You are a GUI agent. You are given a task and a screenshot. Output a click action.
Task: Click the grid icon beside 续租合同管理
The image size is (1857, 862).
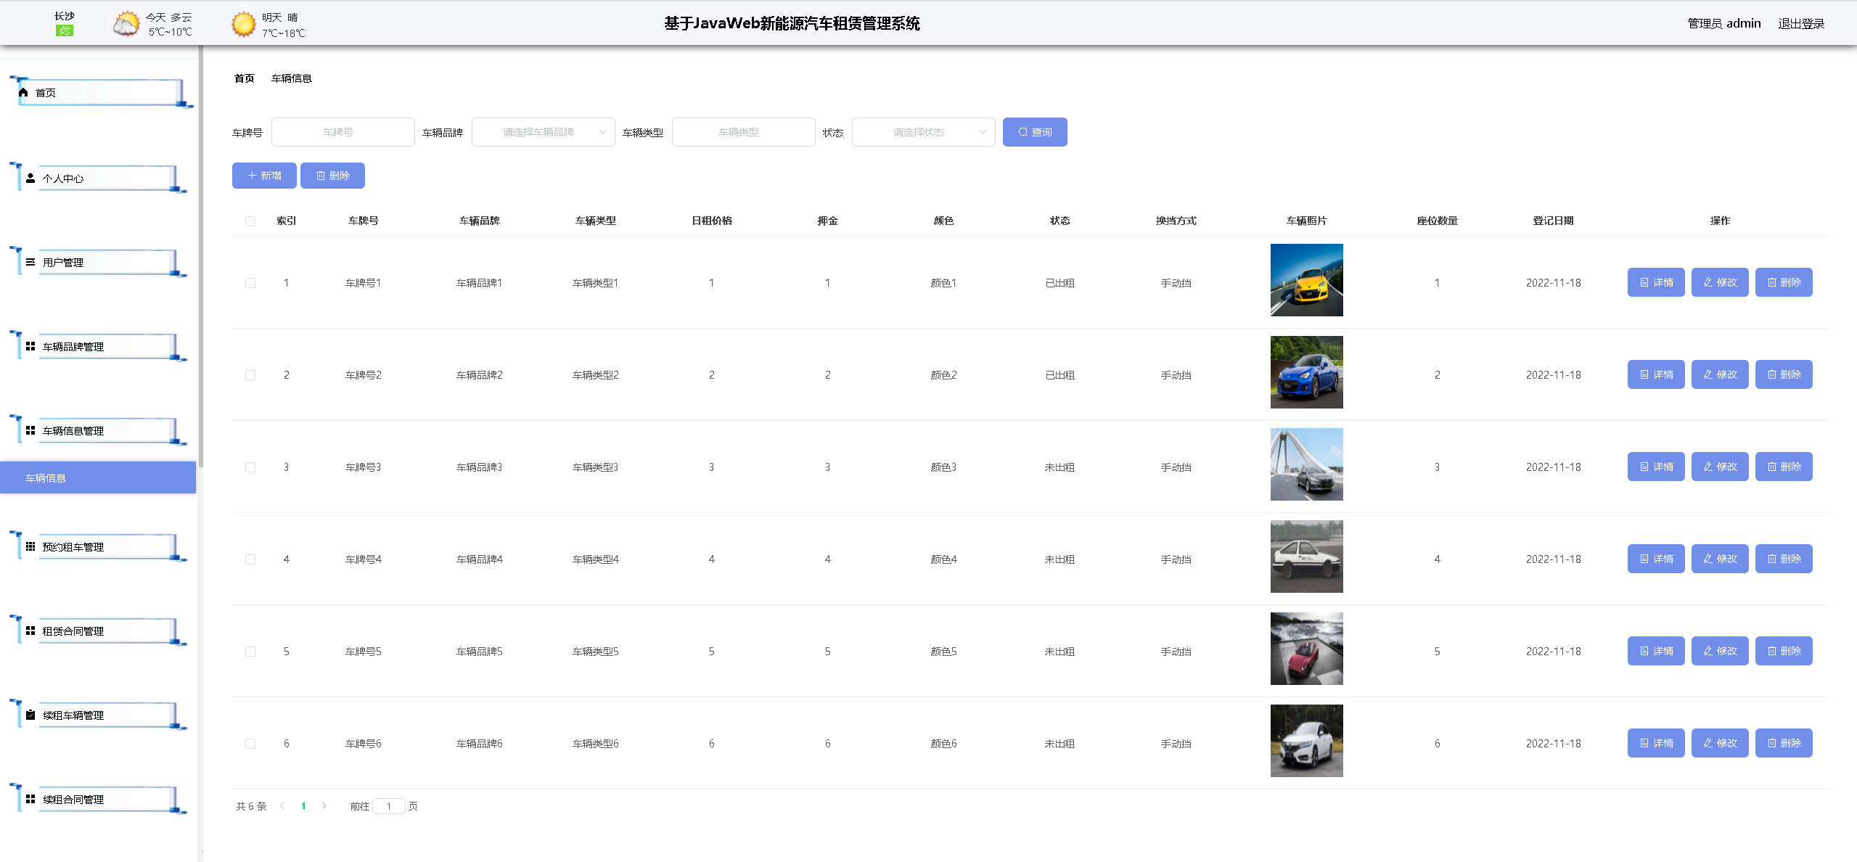[30, 799]
